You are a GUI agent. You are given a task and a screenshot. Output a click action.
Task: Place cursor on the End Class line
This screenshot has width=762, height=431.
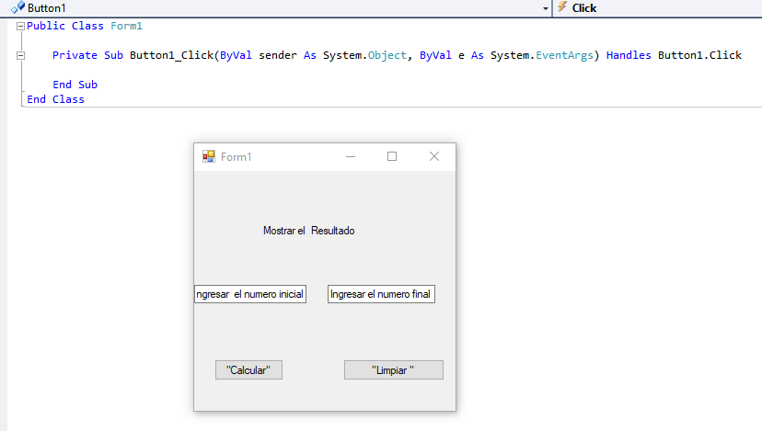(55, 99)
